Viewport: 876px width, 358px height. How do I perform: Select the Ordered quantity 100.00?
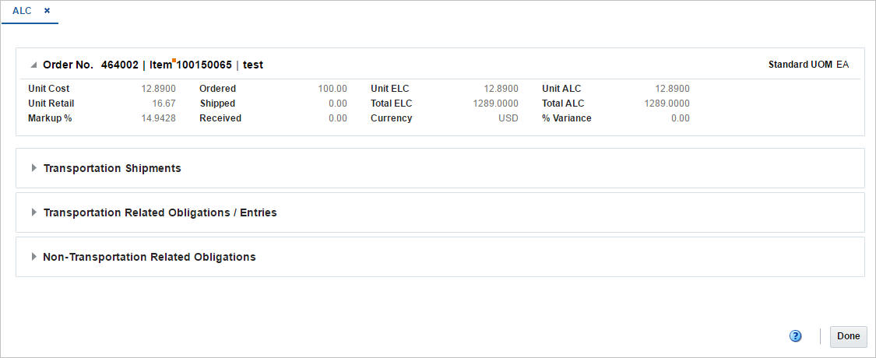[332, 88]
